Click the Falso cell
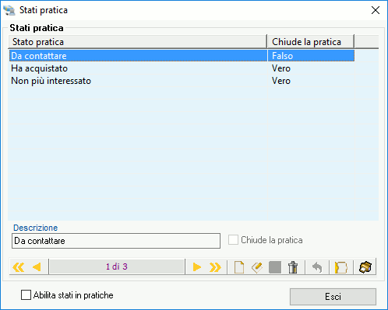 [311, 56]
